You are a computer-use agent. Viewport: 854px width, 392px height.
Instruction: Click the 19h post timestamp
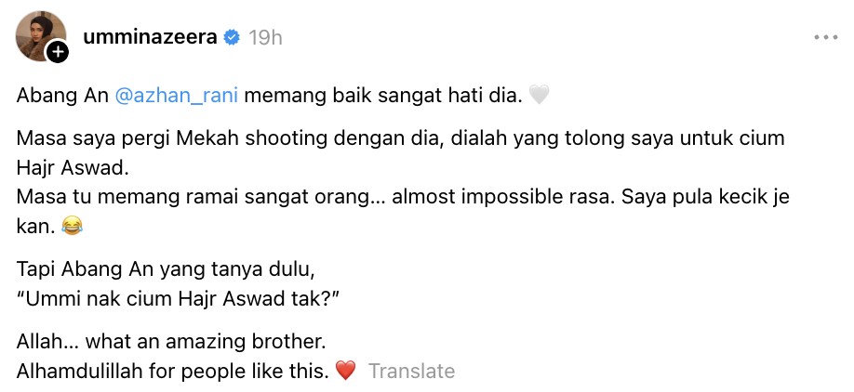coord(266,38)
